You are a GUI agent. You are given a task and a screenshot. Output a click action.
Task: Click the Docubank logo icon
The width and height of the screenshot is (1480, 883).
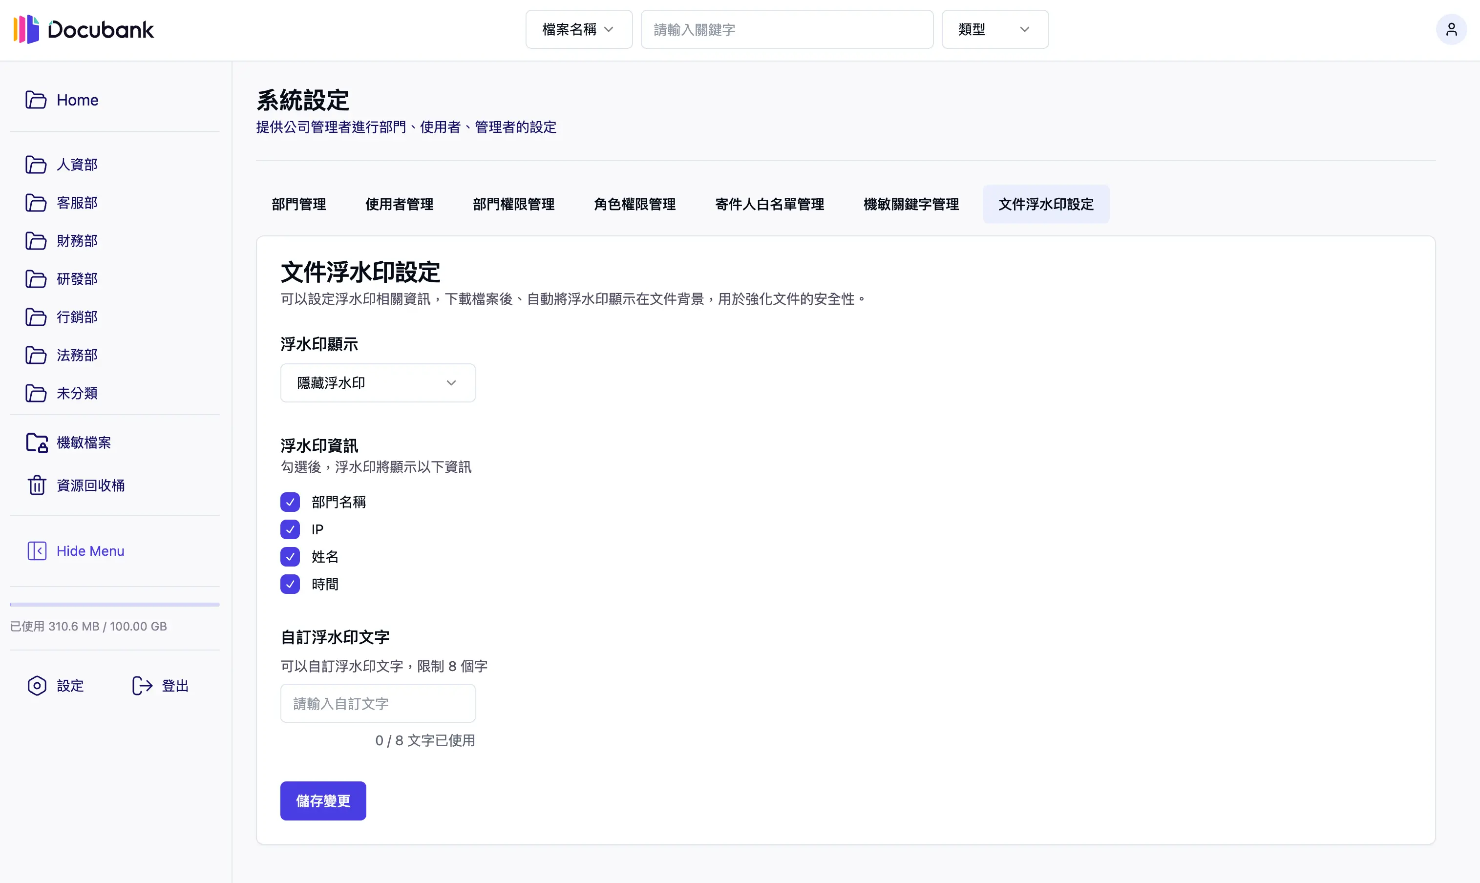pos(28,29)
